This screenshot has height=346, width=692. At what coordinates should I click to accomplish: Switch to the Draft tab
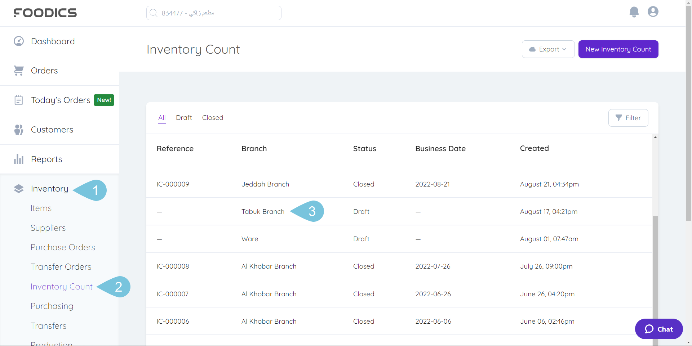pyautogui.click(x=184, y=117)
